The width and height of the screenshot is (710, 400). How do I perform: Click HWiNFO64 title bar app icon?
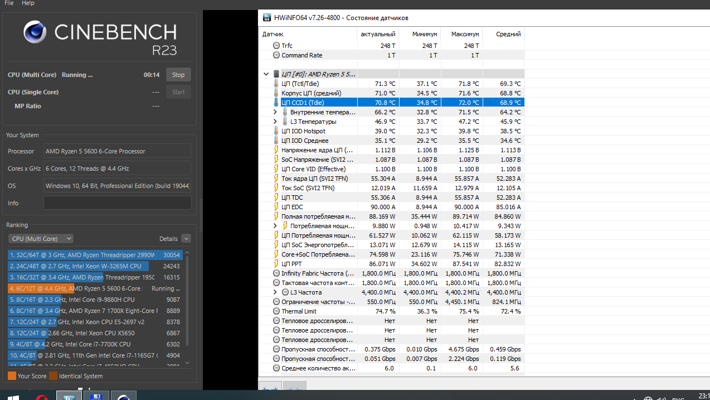[x=267, y=17]
